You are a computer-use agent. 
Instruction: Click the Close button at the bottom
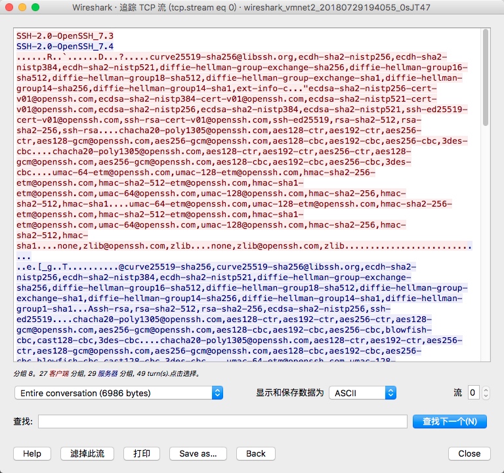point(469,453)
